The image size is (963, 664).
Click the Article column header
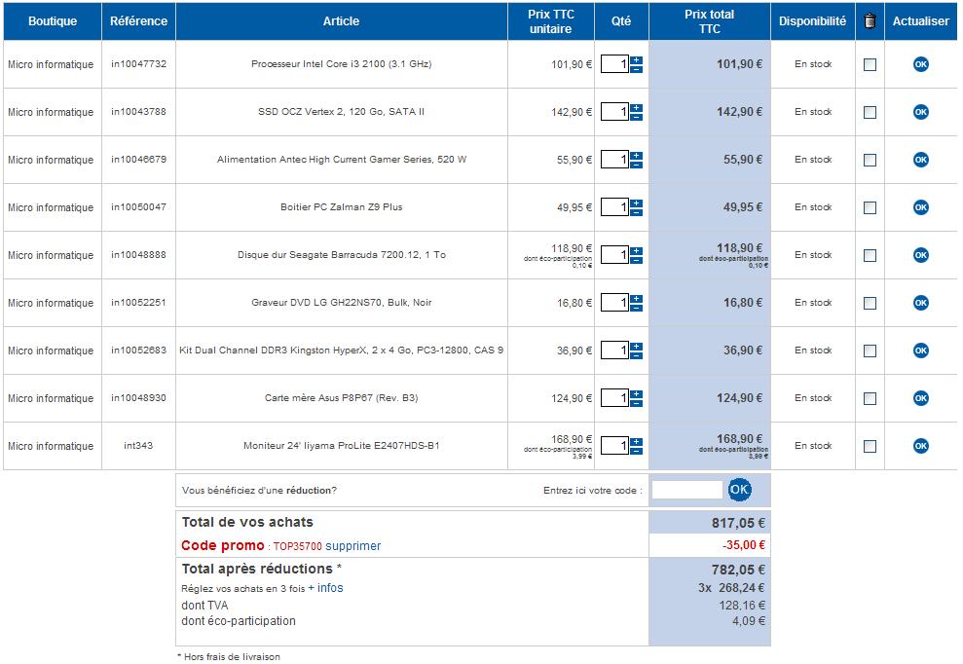pyautogui.click(x=341, y=21)
